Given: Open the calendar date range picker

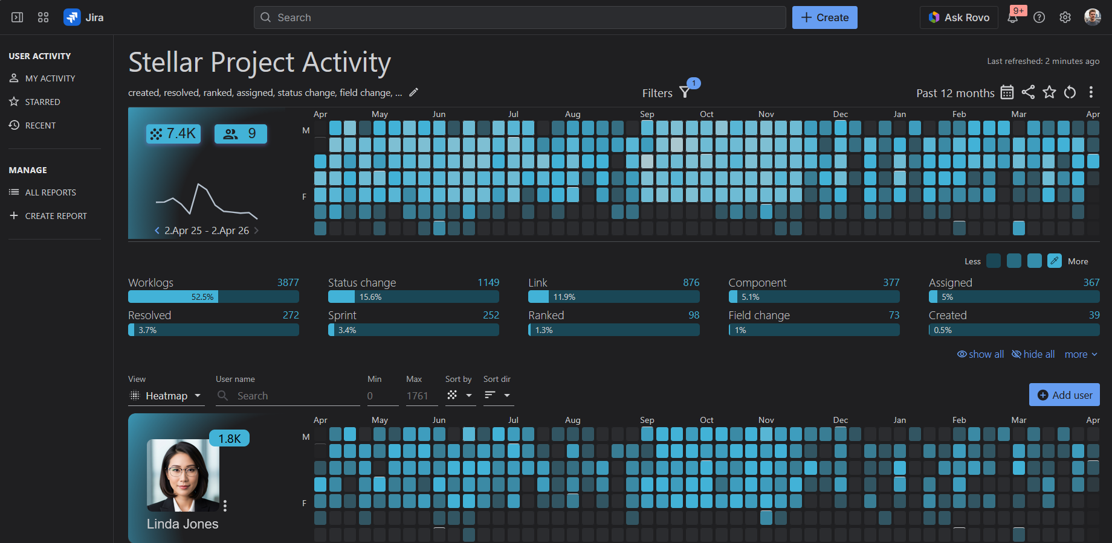Looking at the screenshot, I should coord(1006,92).
